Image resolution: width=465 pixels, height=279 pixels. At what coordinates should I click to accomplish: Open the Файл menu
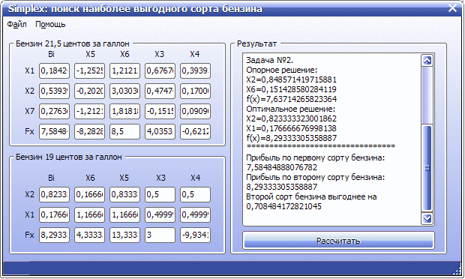pos(16,24)
